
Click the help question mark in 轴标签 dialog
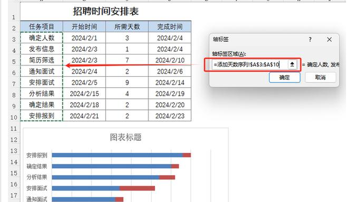(310, 40)
